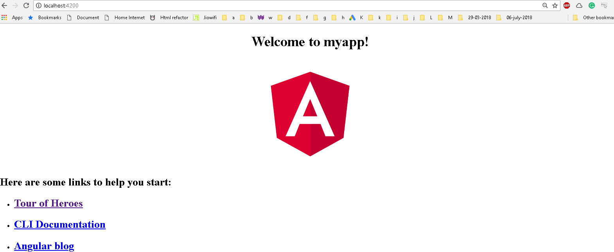Open the Other bookmarks folder
The height and width of the screenshot is (252, 614).
(x=593, y=18)
